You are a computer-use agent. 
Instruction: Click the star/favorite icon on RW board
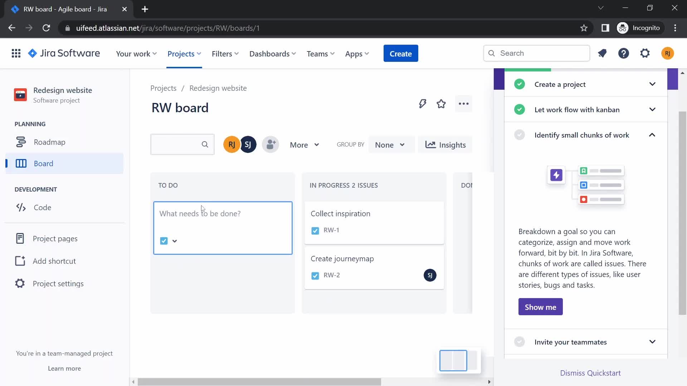tap(442, 104)
